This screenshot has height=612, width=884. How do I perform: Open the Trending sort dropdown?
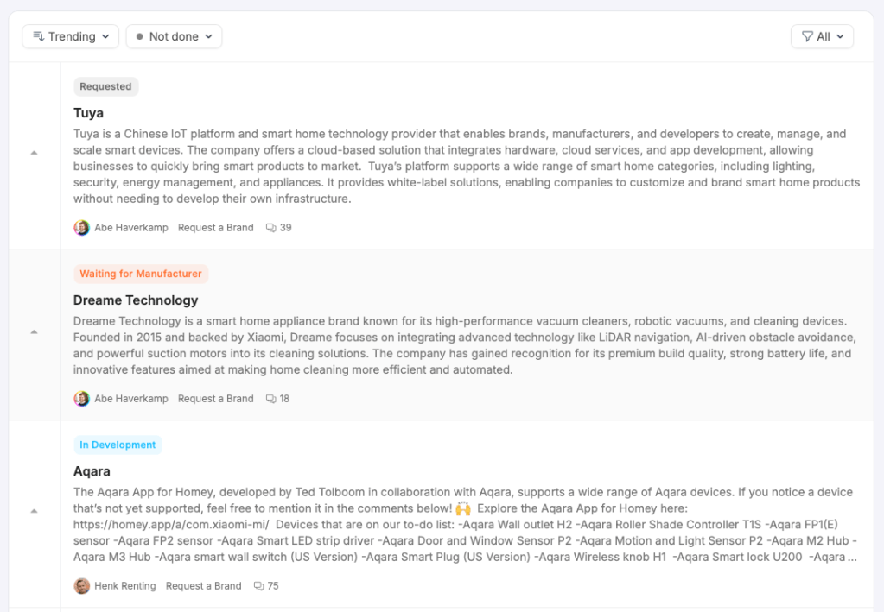coord(71,36)
